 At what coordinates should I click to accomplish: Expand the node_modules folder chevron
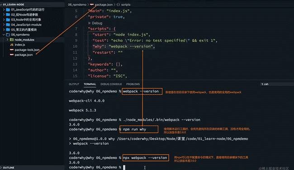pyautogui.click(x=8, y=39)
